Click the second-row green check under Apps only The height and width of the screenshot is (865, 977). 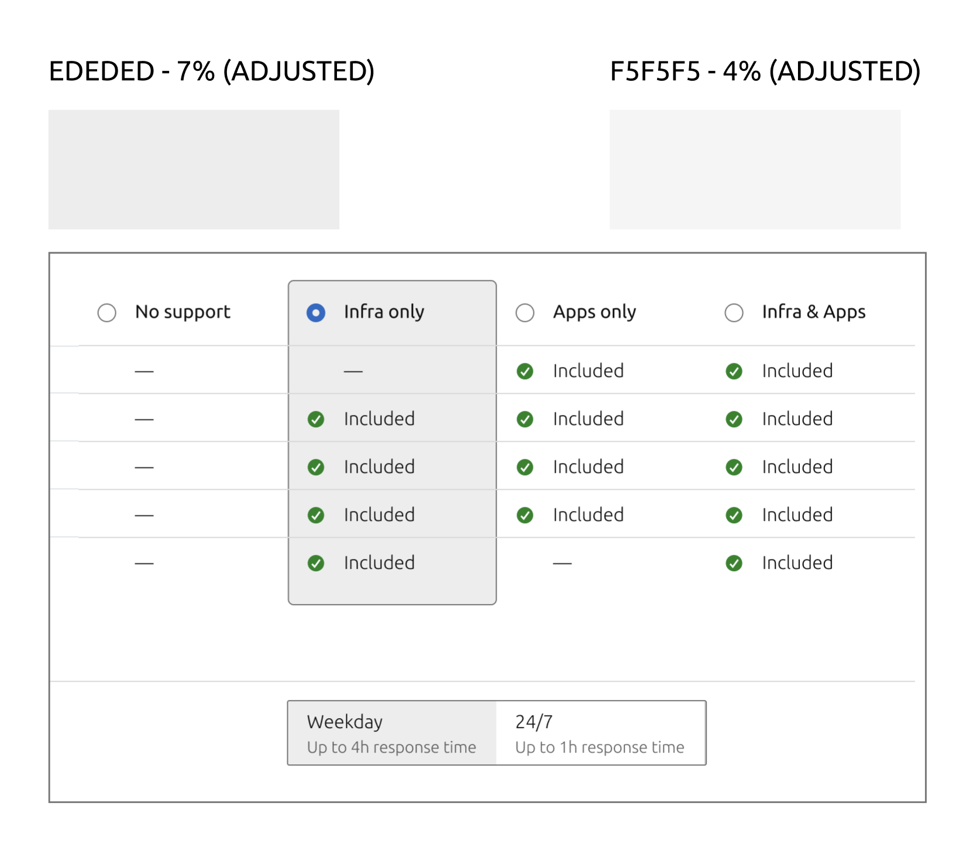tap(525, 419)
